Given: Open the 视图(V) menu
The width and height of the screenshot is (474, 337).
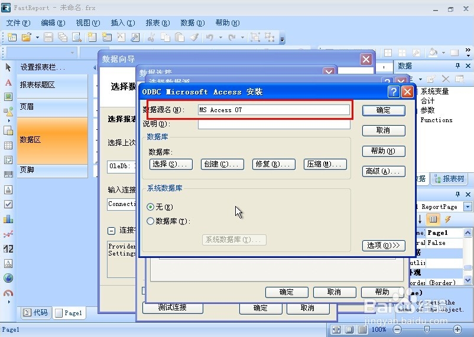Looking at the screenshot, I should (87, 23).
